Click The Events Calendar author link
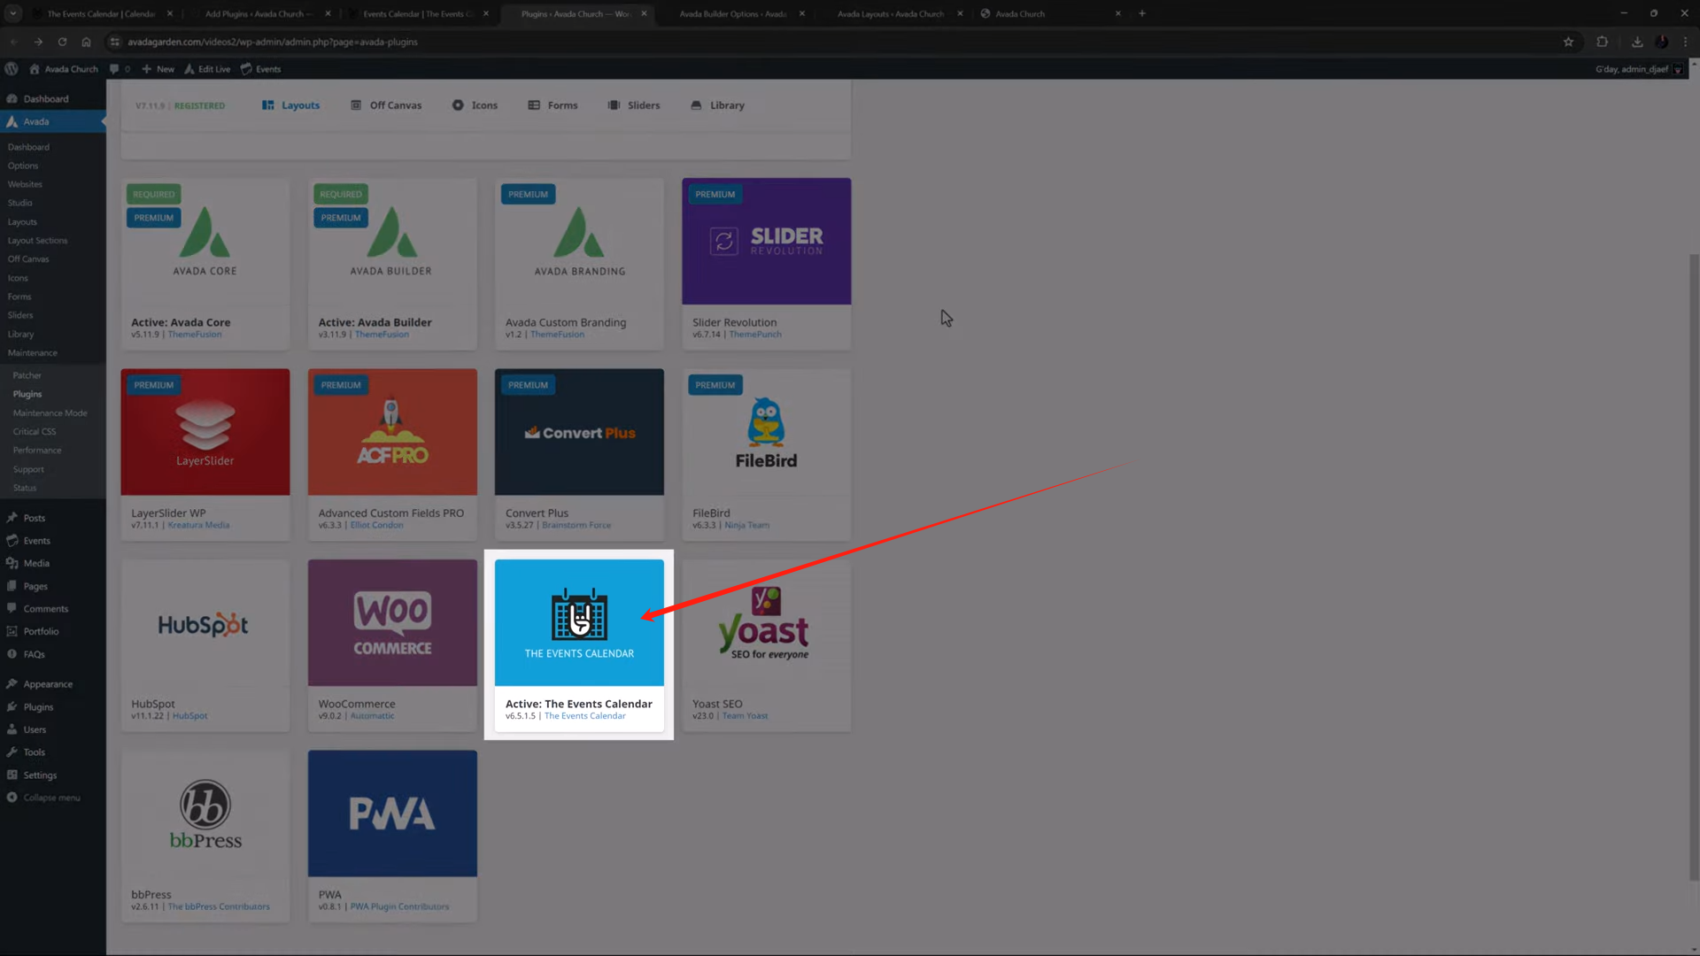 584,715
